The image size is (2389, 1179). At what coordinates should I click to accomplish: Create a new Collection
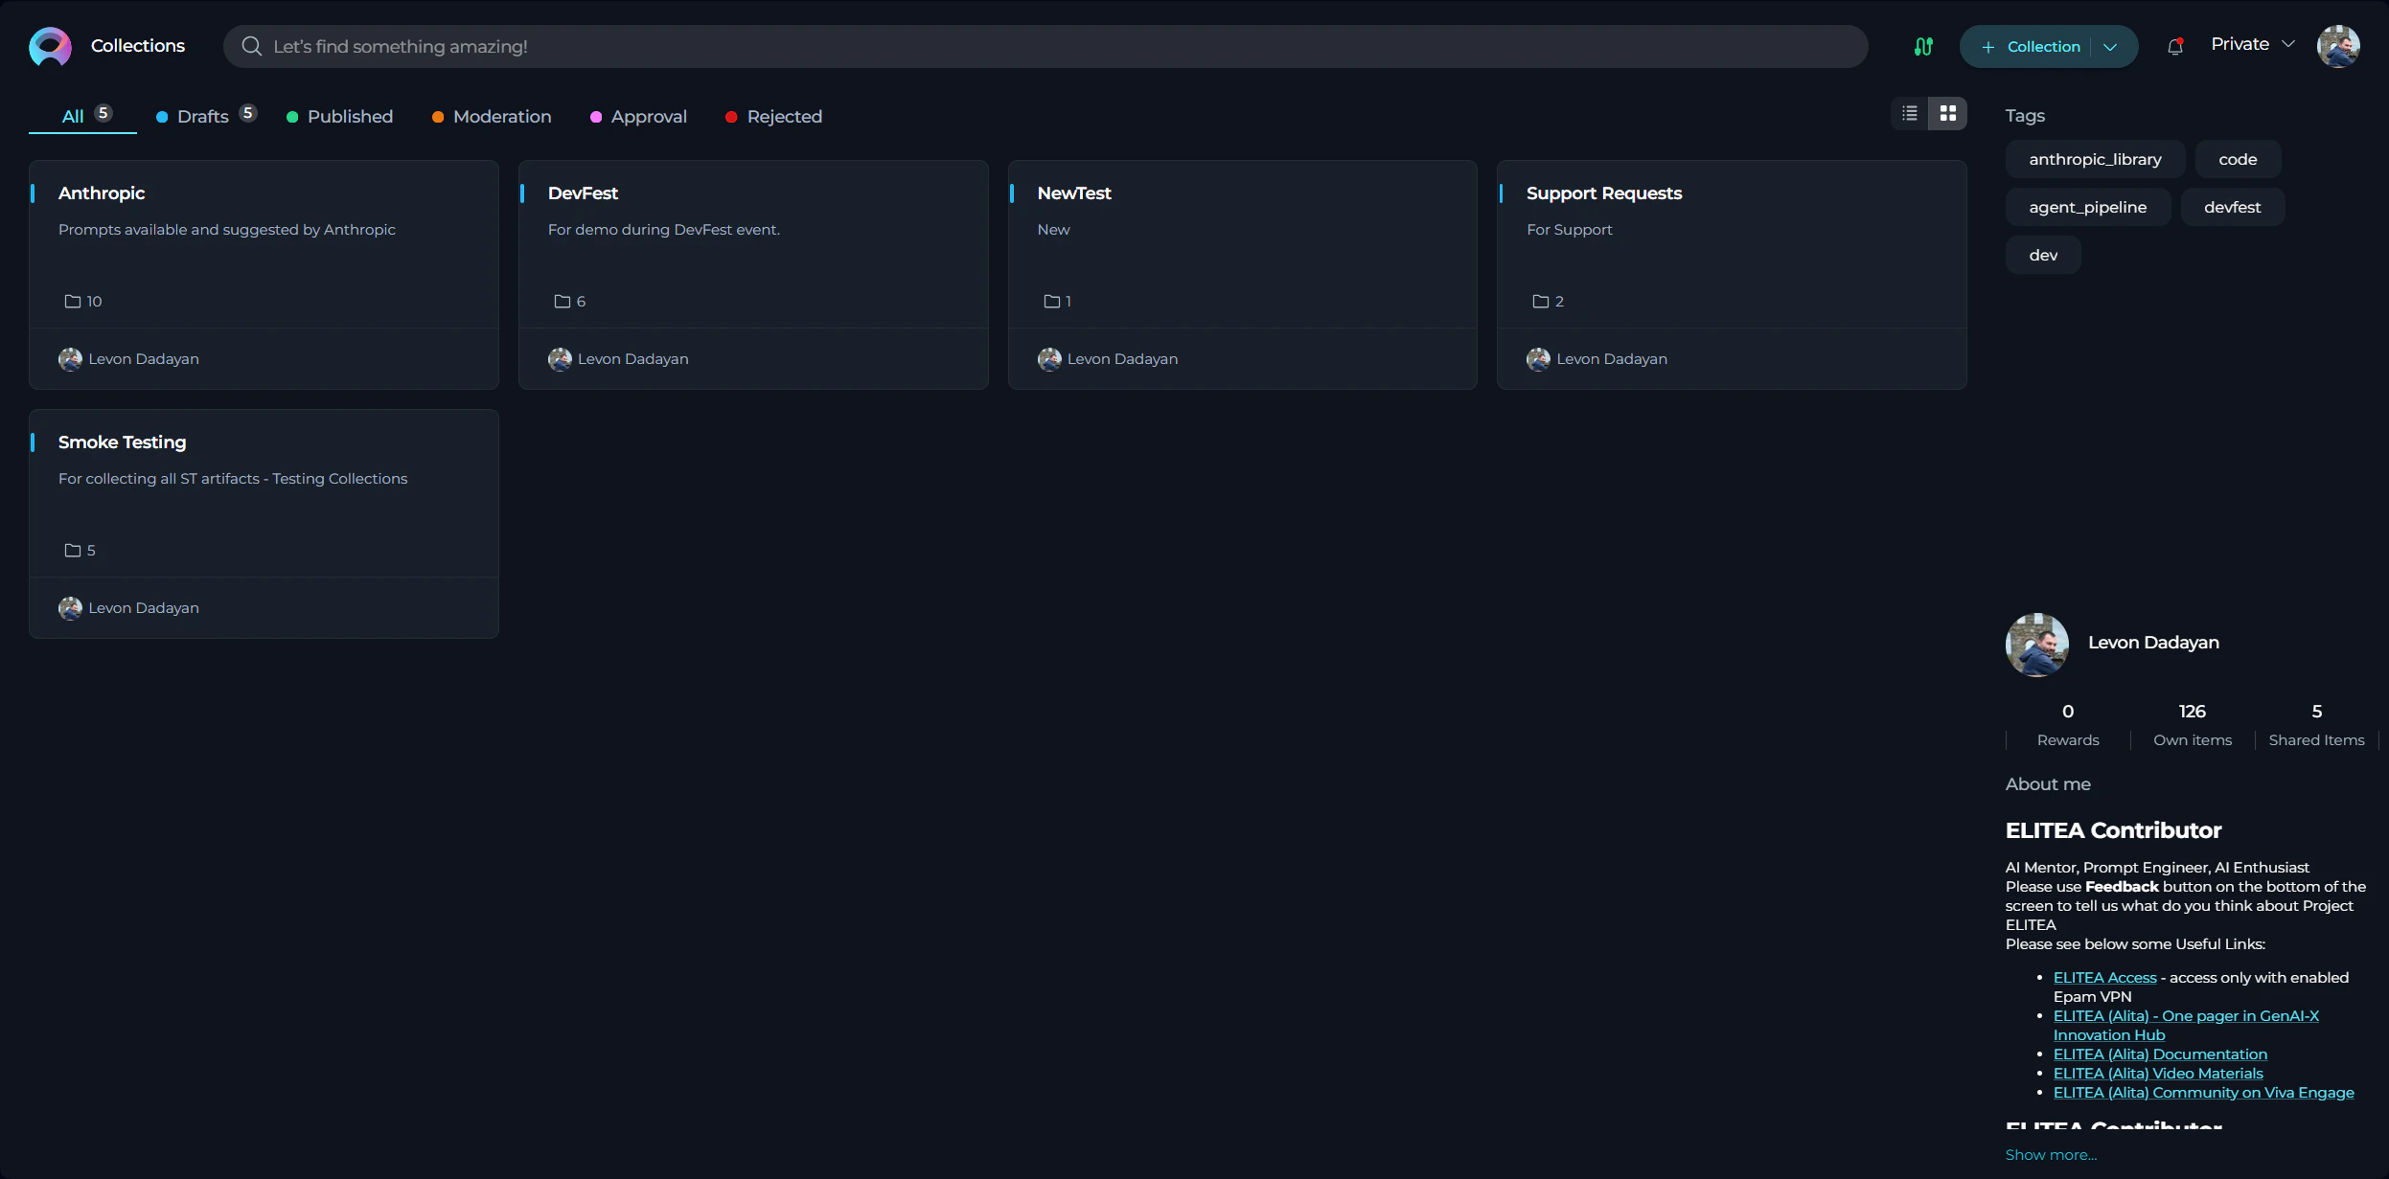(2033, 46)
